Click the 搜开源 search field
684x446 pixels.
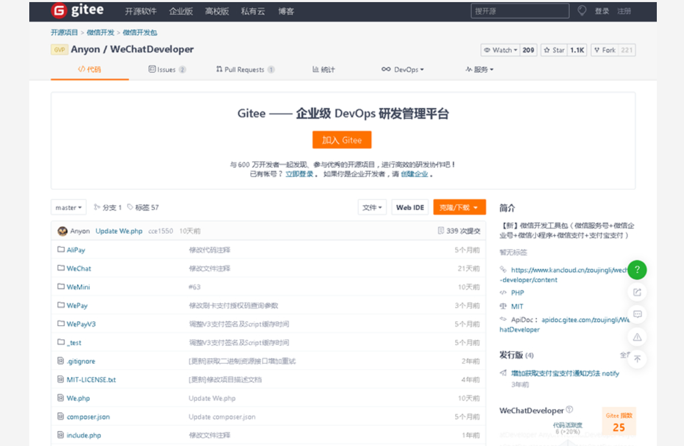pyautogui.click(x=520, y=10)
